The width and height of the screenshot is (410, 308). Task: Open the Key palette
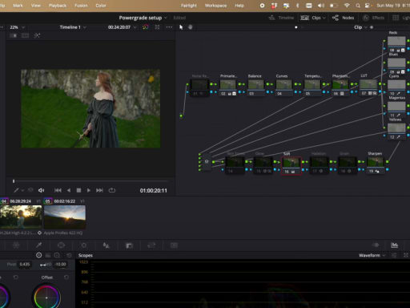pyautogui.click(x=129, y=245)
